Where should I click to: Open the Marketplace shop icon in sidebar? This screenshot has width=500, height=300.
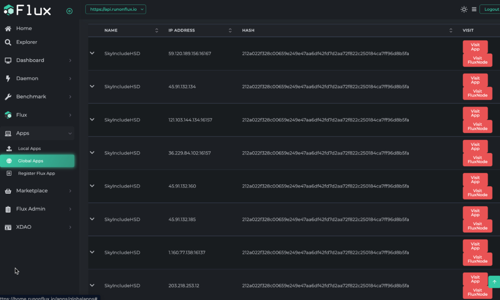(x=8, y=190)
